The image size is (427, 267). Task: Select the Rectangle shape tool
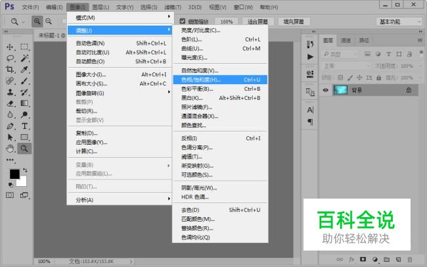tap(24, 137)
